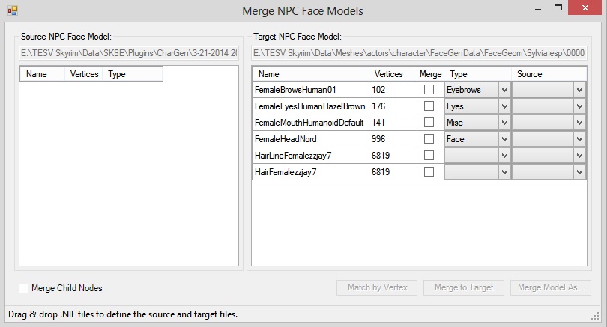Close the Merge NPC Face Models window
Viewport: 607px width, 327px height.
click(585, 7)
